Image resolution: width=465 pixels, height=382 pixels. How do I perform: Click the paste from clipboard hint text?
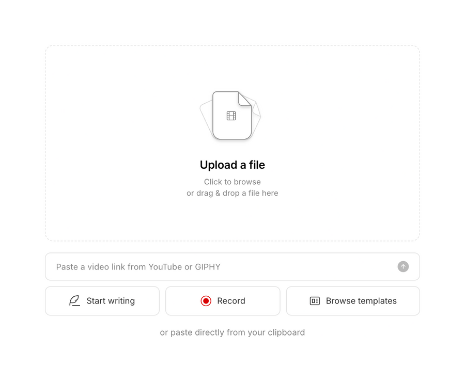(x=232, y=332)
